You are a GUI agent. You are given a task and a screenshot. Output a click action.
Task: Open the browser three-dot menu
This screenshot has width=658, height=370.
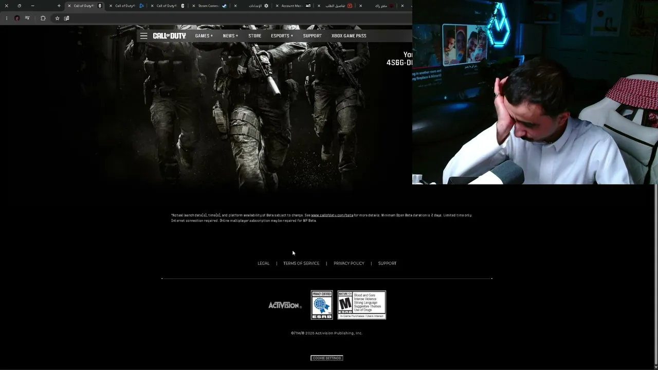click(x=6, y=18)
